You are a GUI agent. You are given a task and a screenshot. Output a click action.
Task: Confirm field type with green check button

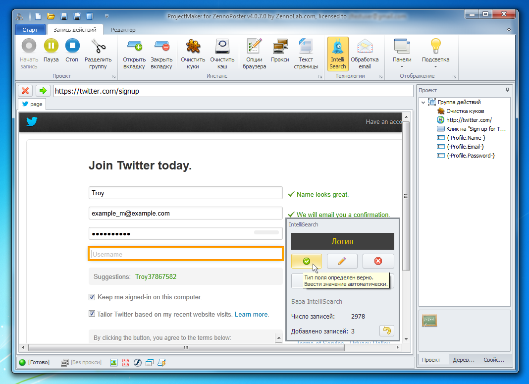coord(306,261)
